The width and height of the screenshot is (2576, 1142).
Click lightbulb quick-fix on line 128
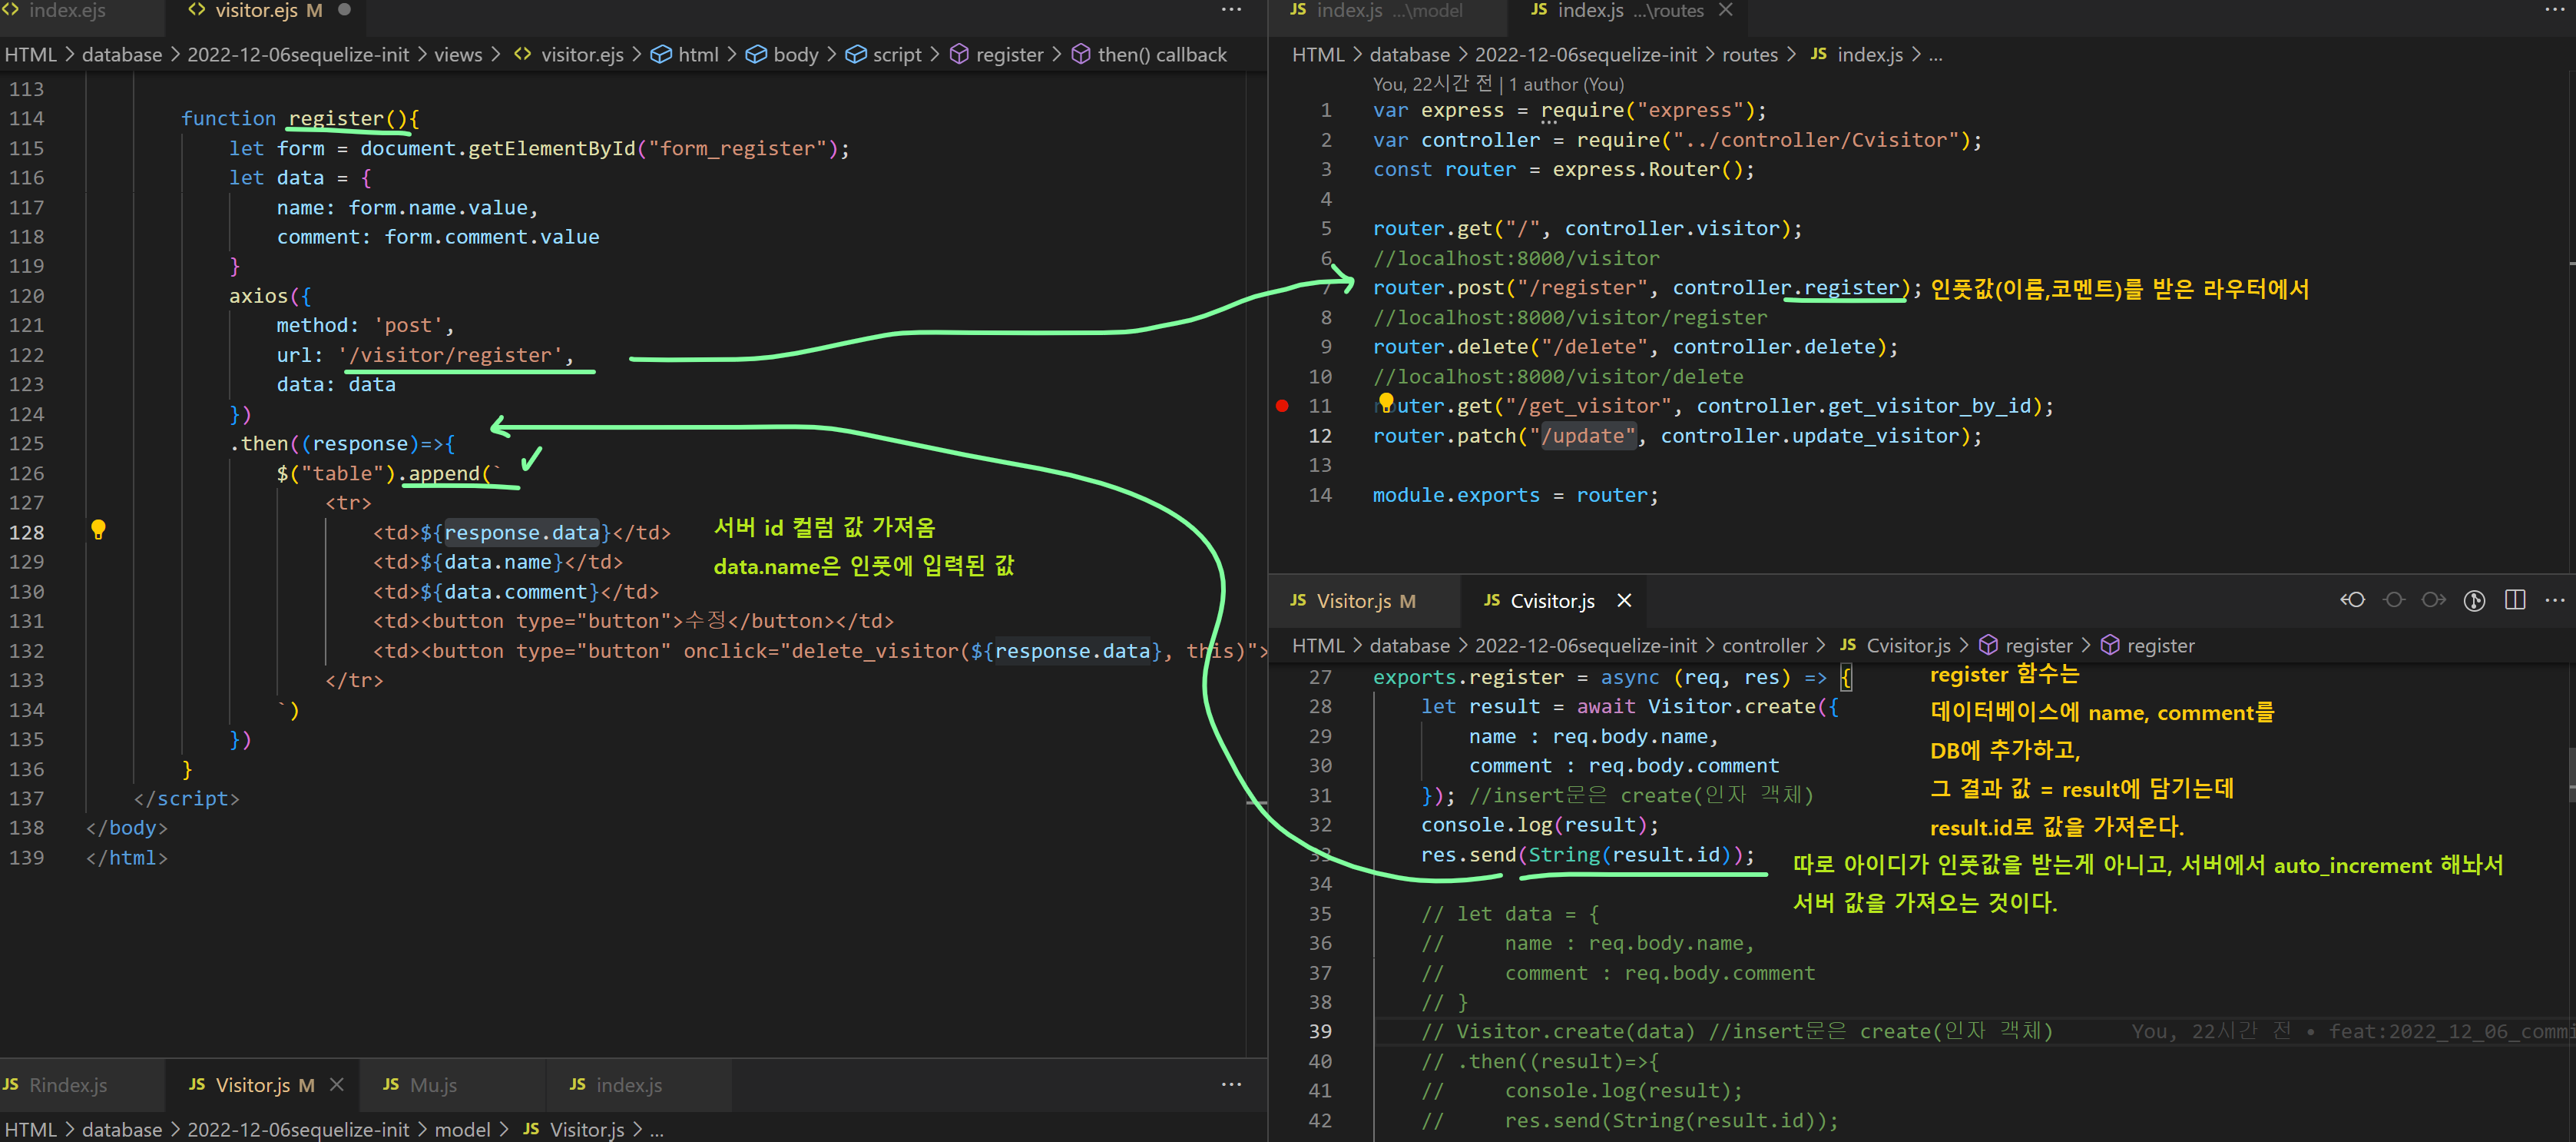(98, 529)
